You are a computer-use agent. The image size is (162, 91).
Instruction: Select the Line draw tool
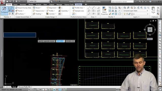[x=89, y=8]
